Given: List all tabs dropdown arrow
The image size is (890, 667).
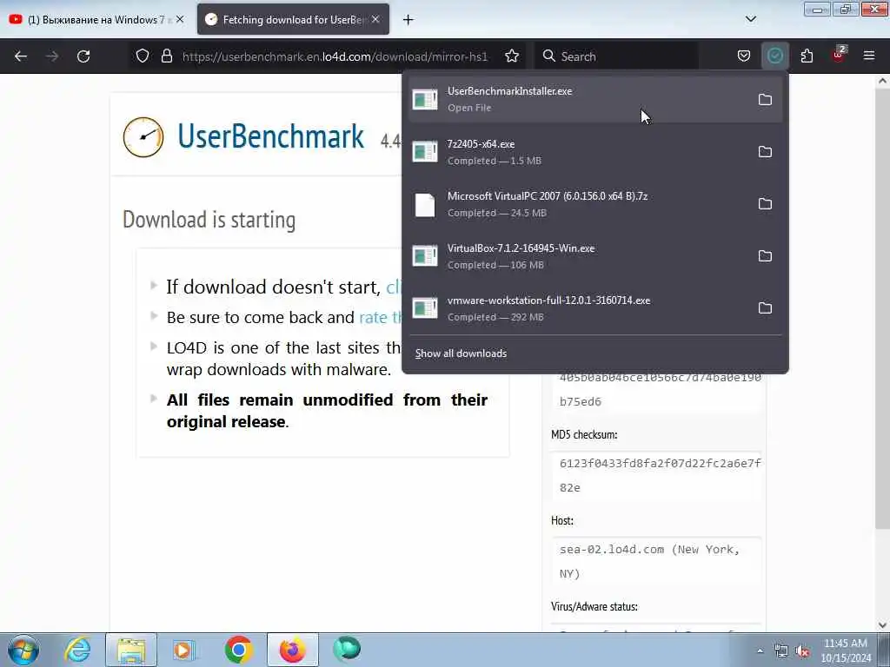Looking at the screenshot, I should pos(750,19).
